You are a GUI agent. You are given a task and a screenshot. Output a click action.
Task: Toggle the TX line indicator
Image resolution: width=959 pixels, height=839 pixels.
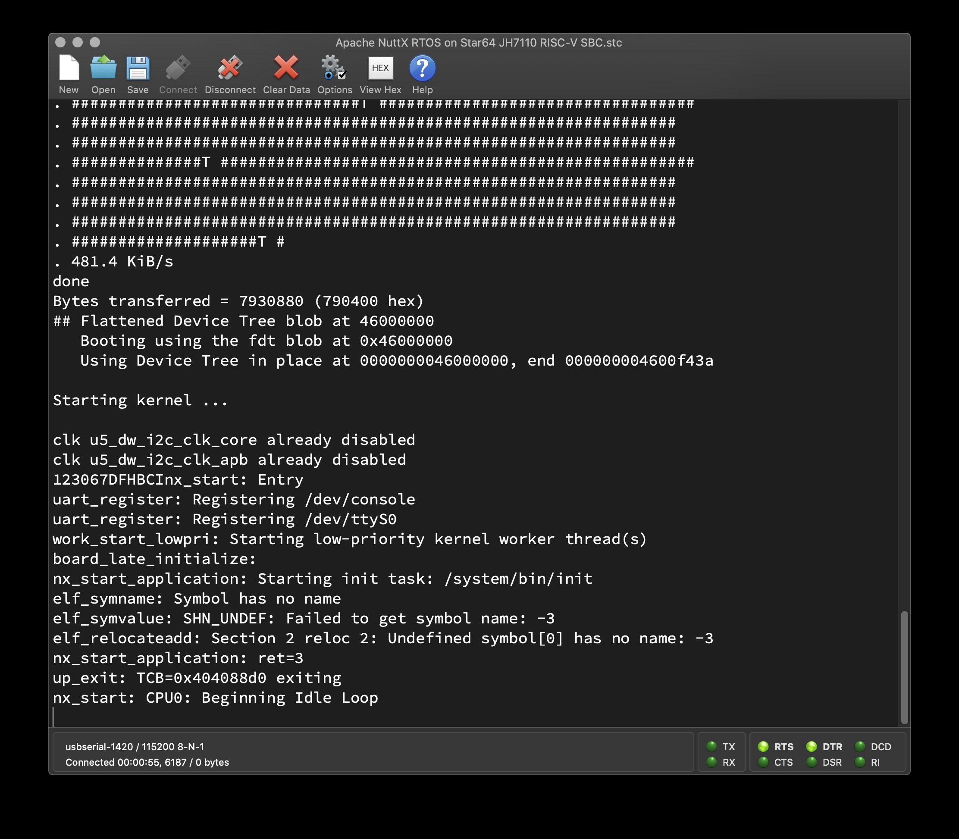point(712,747)
